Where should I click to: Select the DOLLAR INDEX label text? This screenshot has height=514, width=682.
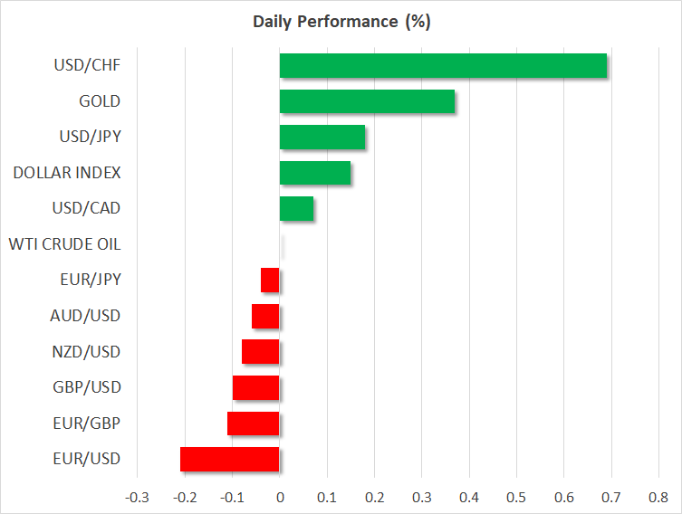click(x=67, y=173)
